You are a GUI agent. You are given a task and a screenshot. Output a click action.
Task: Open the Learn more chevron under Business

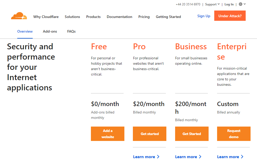tap(200, 157)
